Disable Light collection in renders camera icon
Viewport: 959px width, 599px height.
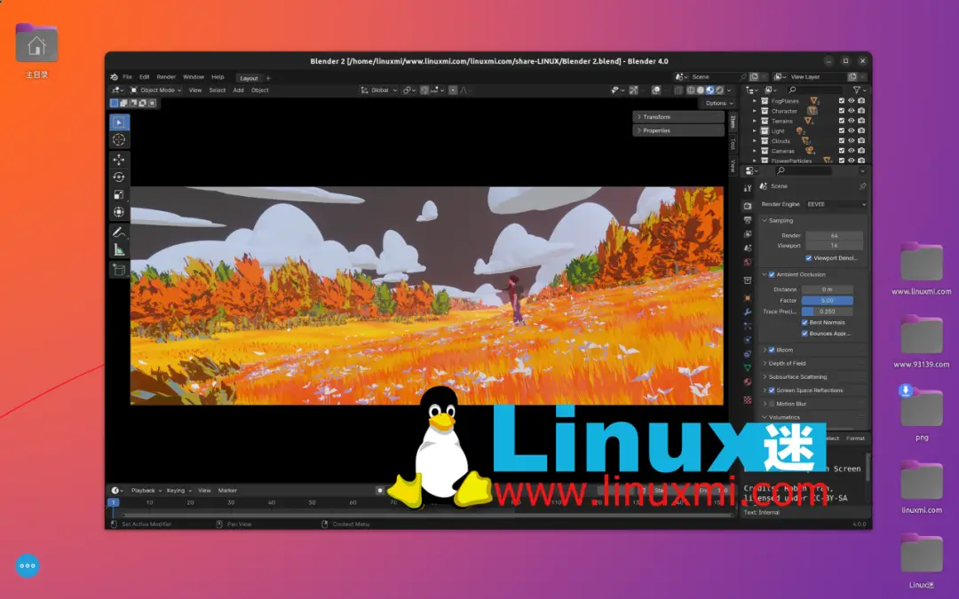click(861, 130)
